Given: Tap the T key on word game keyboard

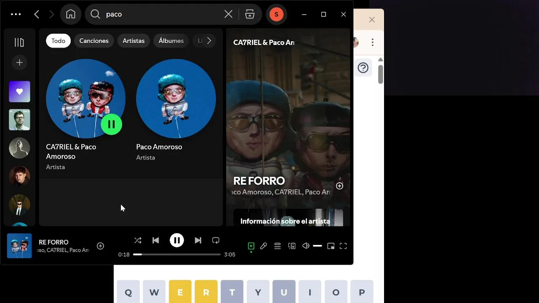Looking at the screenshot, I should coord(232,292).
